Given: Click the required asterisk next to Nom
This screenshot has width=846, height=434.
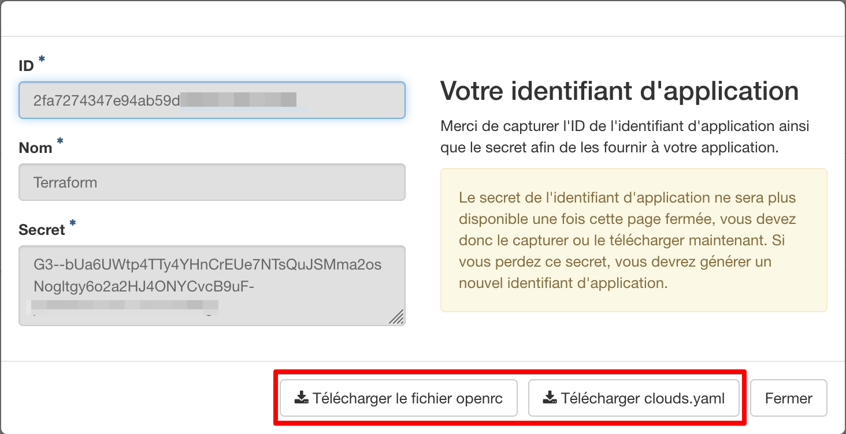Looking at the screenshot, I should point(60,142).
